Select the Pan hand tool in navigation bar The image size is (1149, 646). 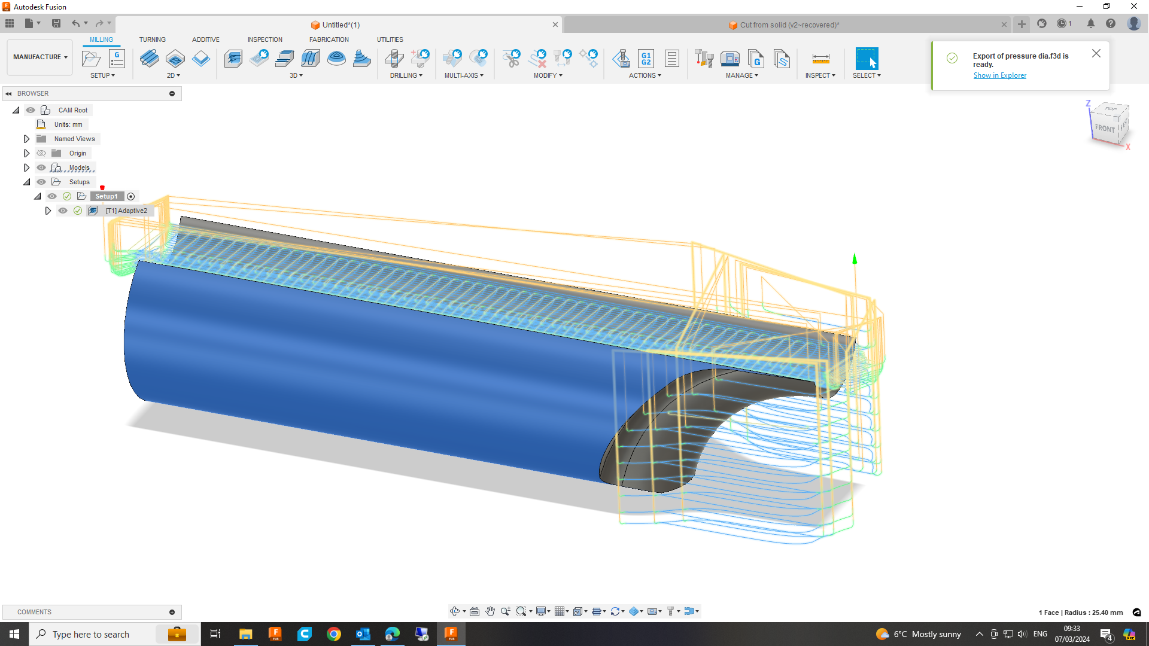[490, 611]
